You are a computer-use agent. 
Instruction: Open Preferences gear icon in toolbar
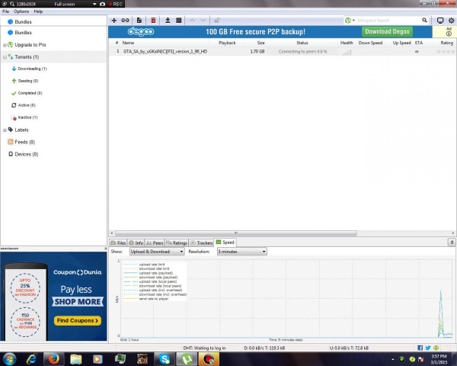click(450, 20)
